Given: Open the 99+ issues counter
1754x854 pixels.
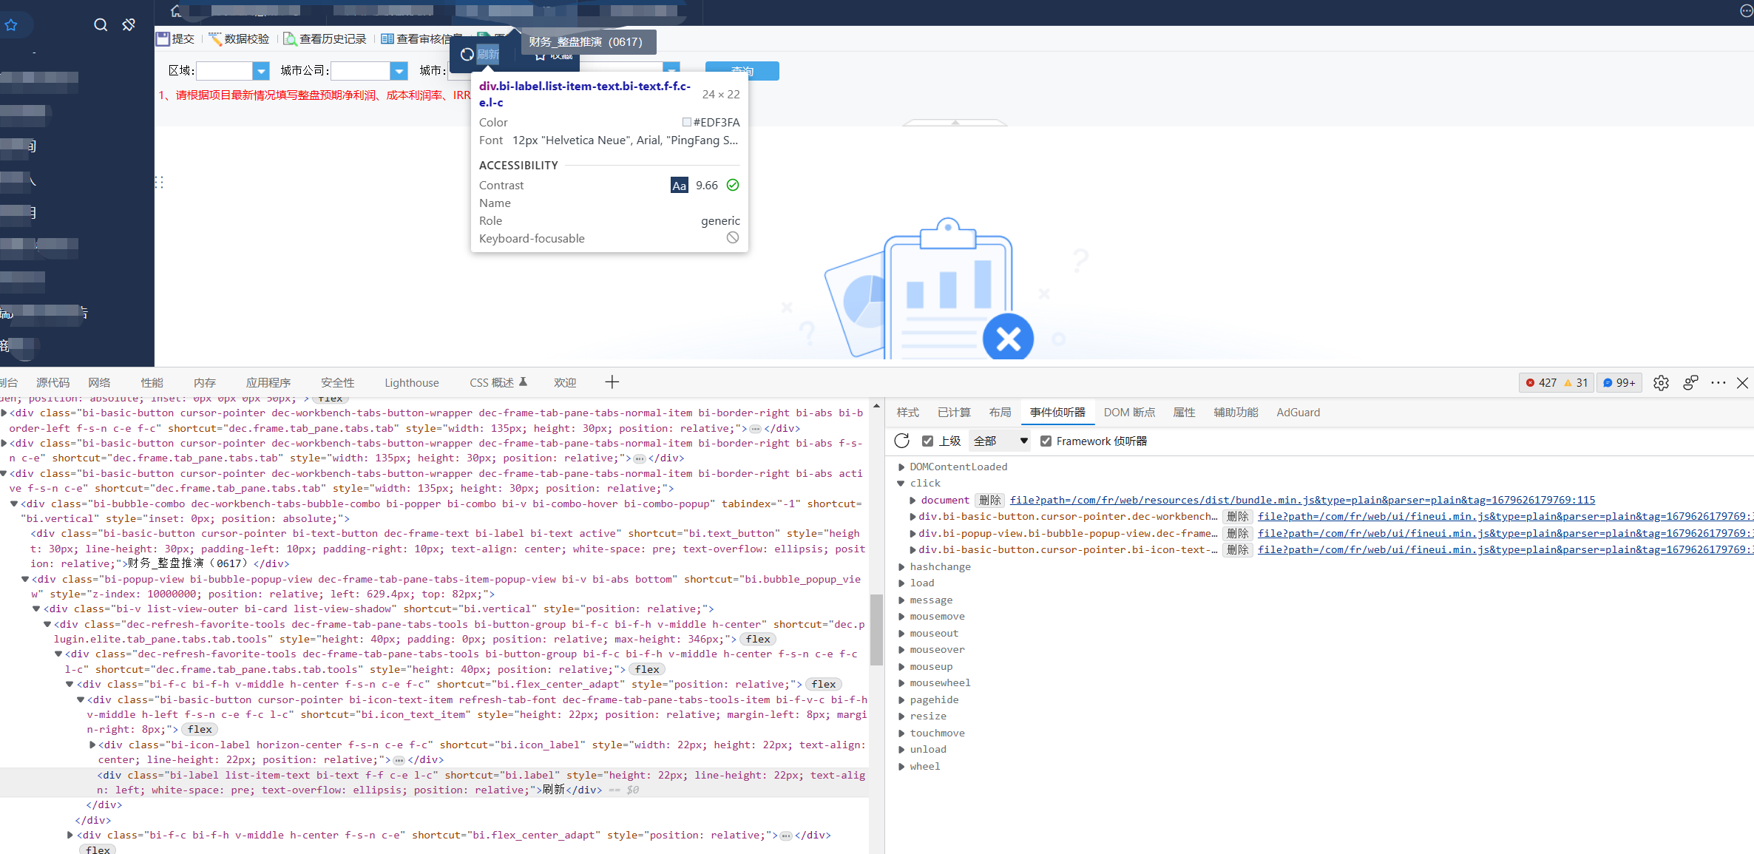Looking at the screenshot, I should 1619,382.
